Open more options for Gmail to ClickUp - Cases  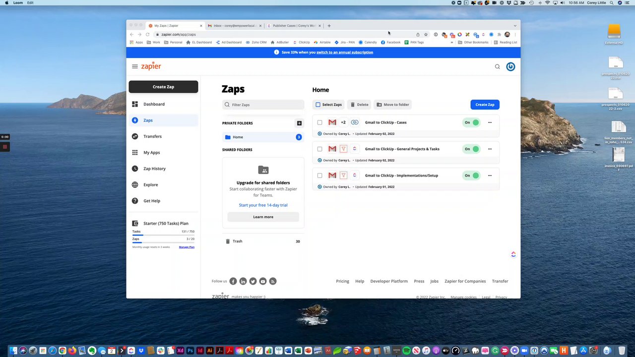click(490, 122)
